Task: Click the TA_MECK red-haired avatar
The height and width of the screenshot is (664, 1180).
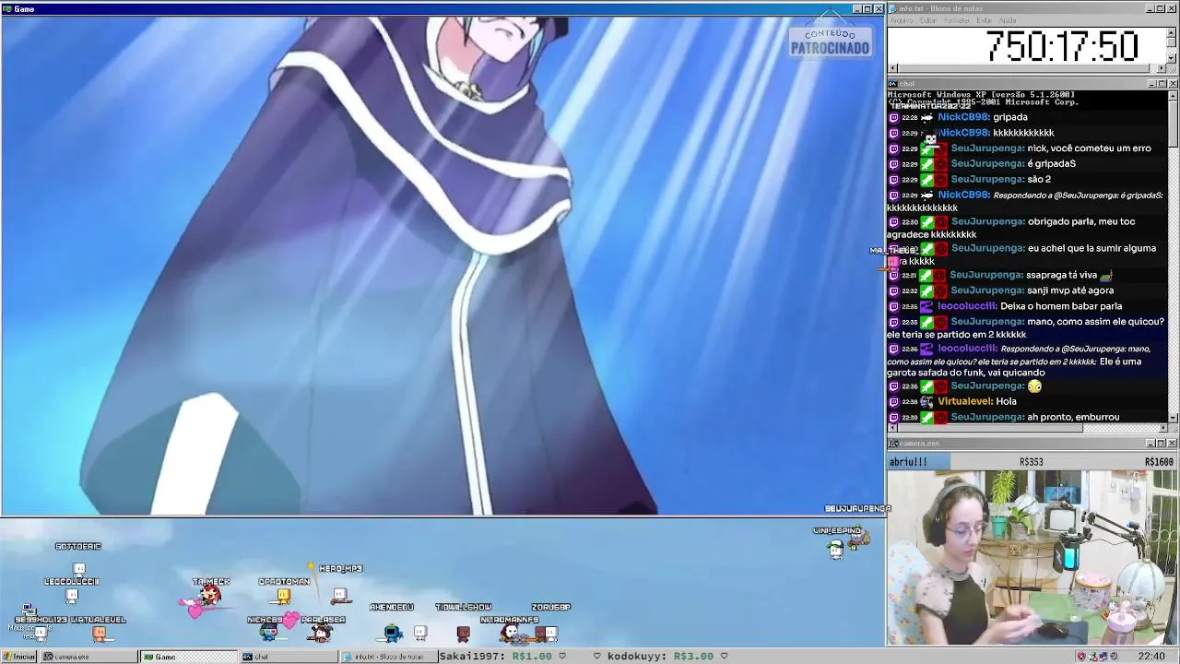Action: pos(212,597)
